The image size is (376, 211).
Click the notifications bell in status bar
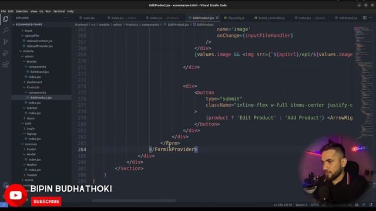click(x=371, y=205)
